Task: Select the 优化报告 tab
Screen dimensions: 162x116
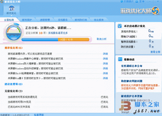Action: tap(99, 20)
